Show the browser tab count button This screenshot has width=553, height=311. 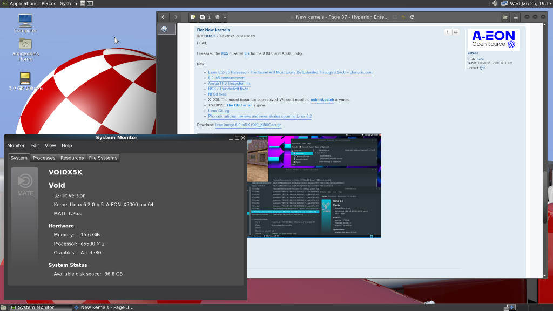pyautogui.click(x=205, y=17)
